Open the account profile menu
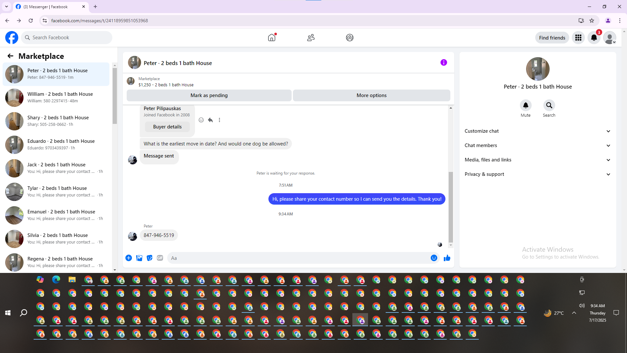This screenshot has width=627, height=353. pos(610,38)
